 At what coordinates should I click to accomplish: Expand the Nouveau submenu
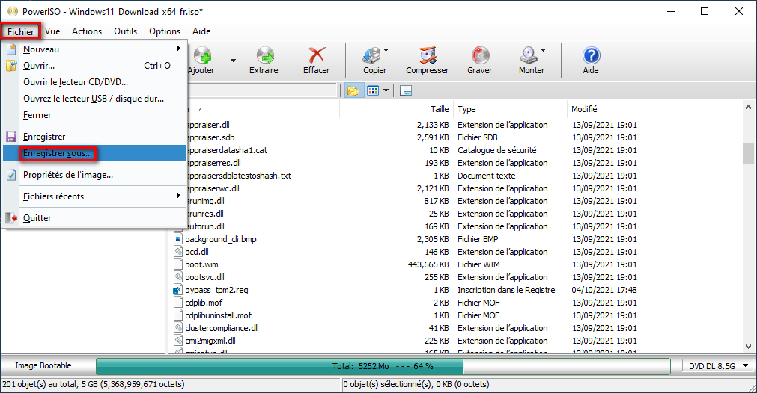point(178,49)
